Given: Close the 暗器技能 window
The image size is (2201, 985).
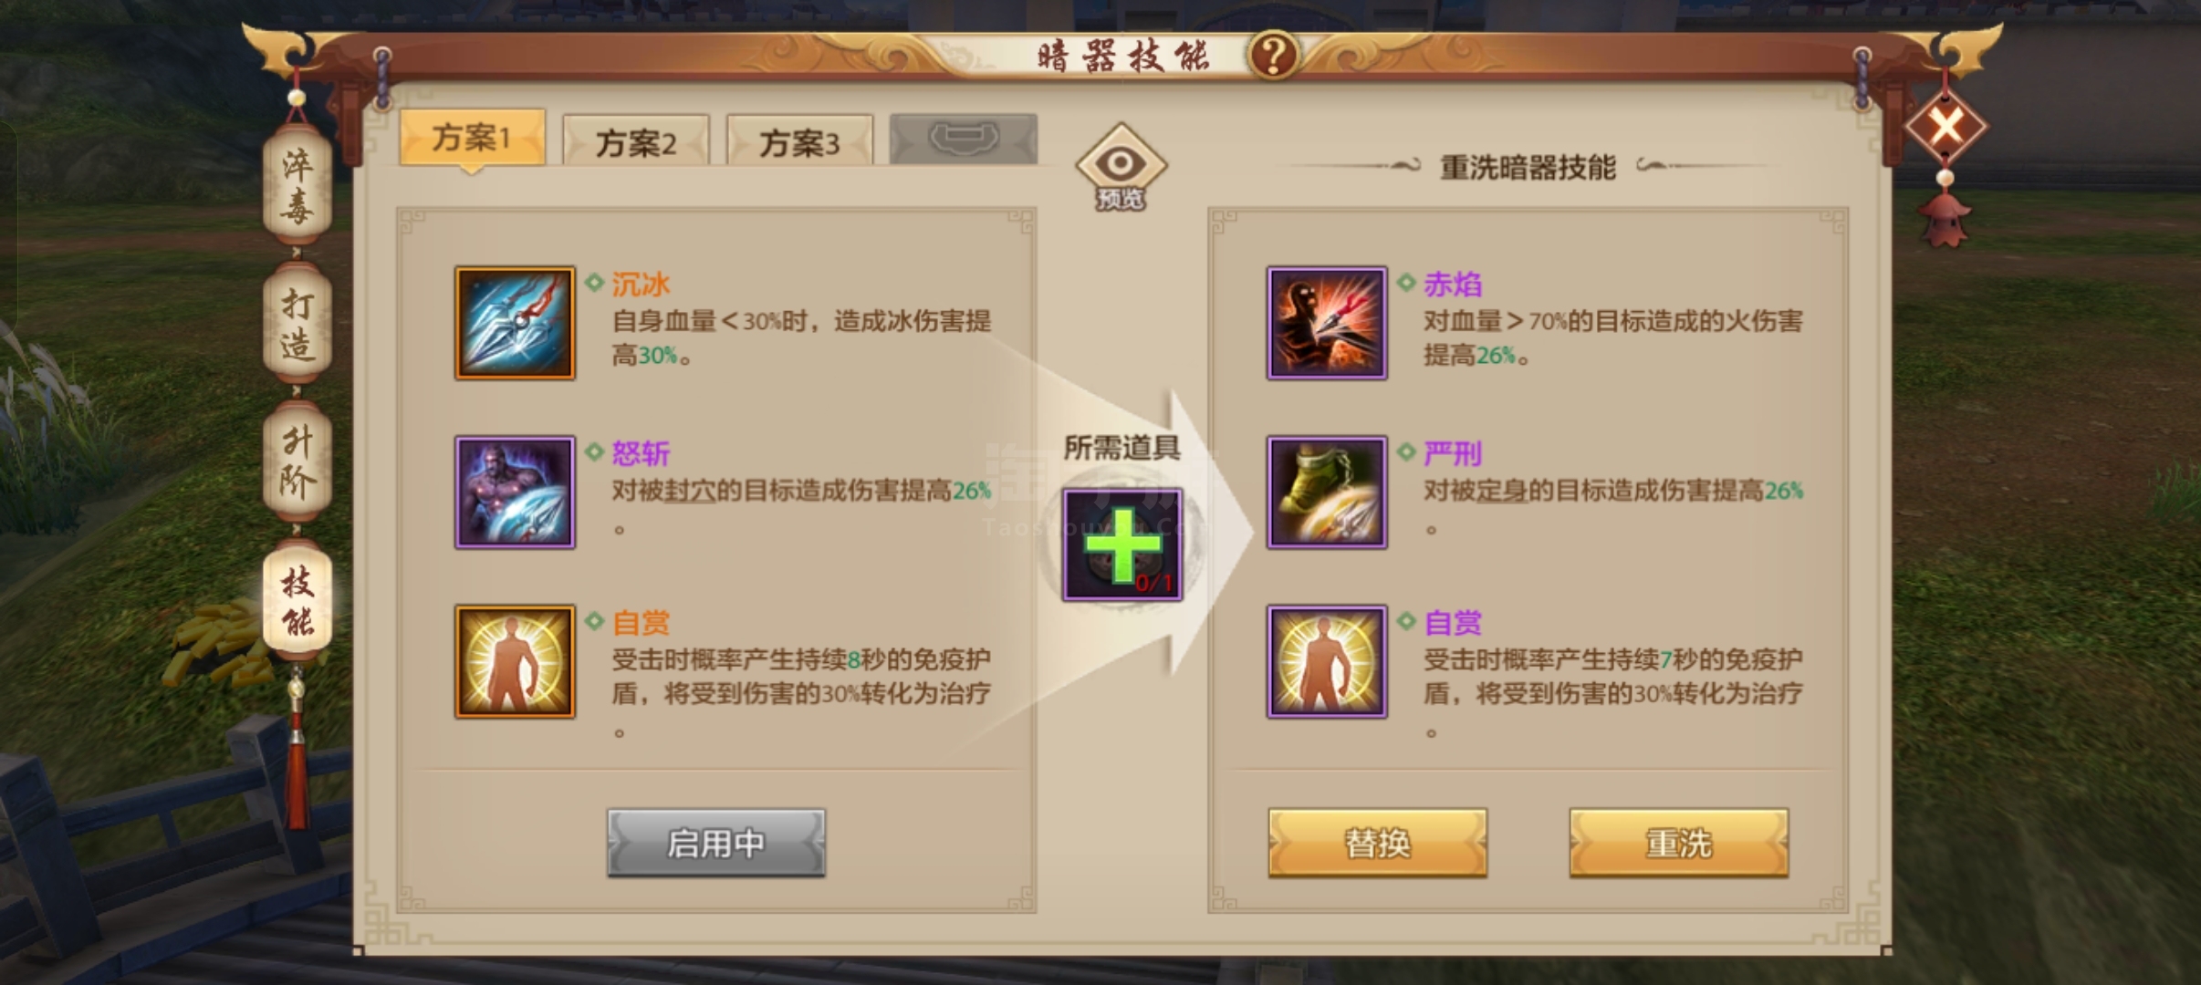Looking at the screenshot, I should click(1945, 125).
